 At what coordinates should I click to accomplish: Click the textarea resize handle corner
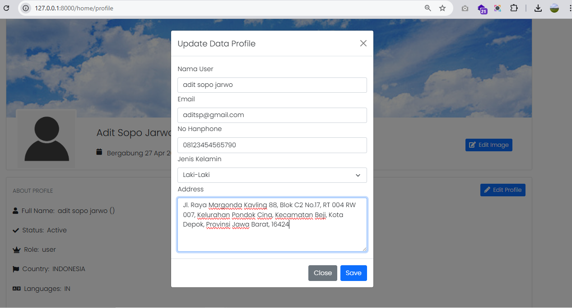click(x=364, y=249)
